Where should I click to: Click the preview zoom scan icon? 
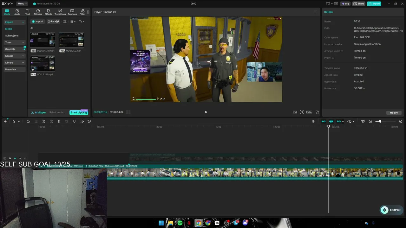click(x=302, y=112)
